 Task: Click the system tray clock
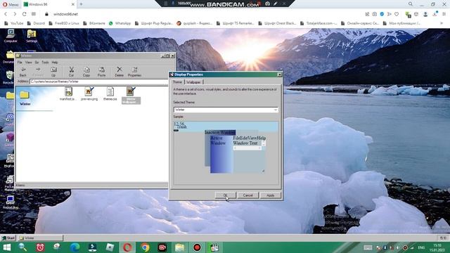pyautogui.click(x=437, y=247)
